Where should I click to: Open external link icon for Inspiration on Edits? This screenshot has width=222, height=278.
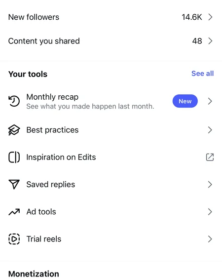coord(210,157)
